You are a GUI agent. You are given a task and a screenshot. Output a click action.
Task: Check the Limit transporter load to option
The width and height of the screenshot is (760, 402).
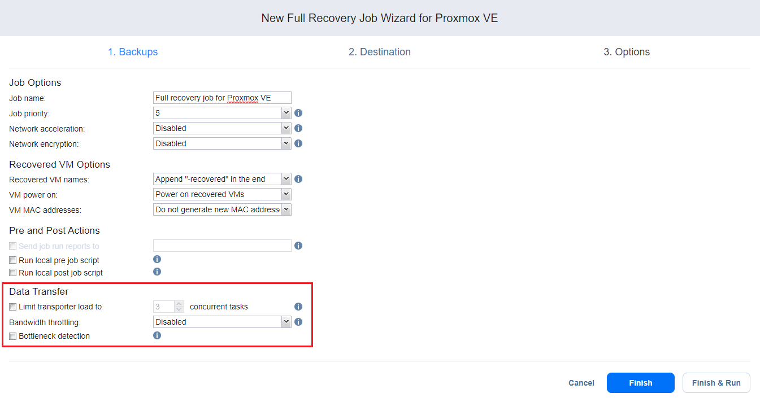13,307
